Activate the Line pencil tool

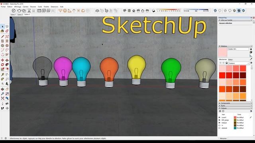pos(2,37)
